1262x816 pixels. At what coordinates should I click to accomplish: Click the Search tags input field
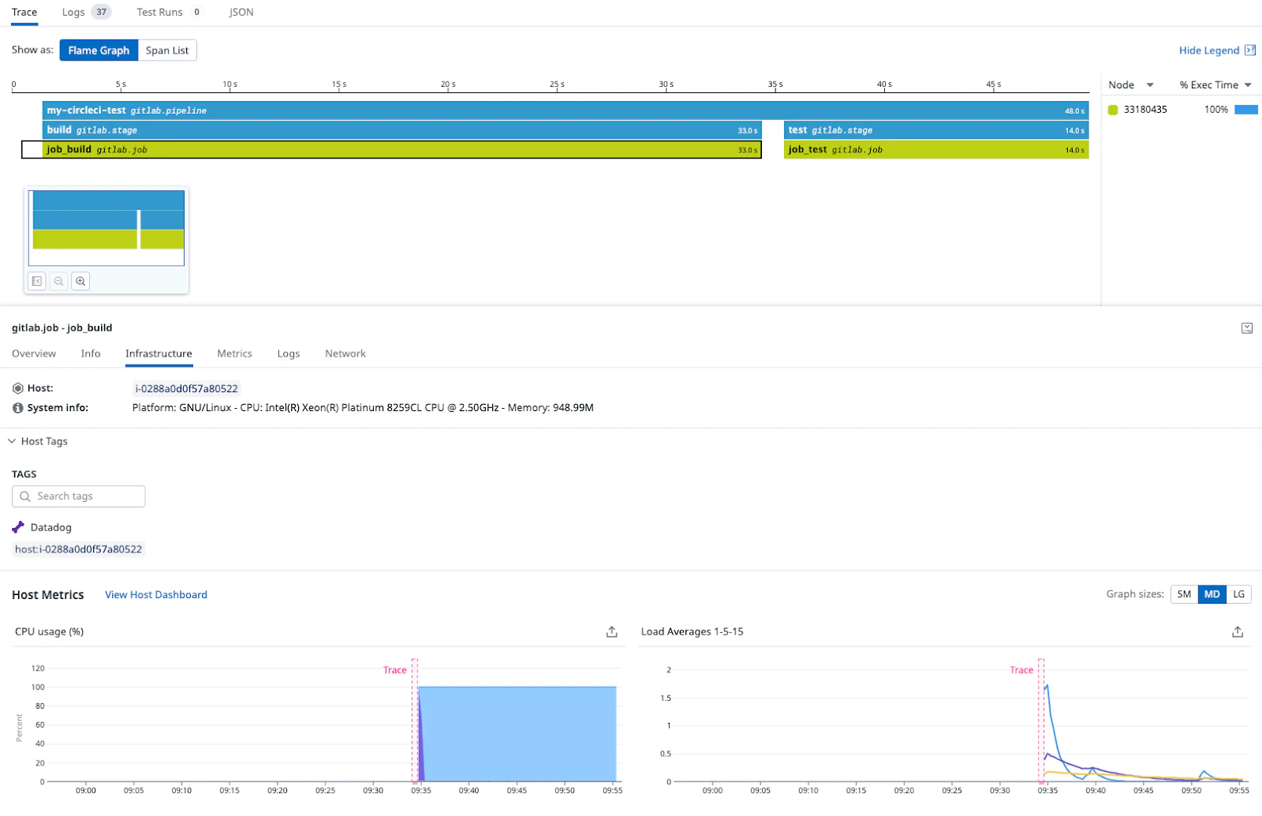coord(79,496)
